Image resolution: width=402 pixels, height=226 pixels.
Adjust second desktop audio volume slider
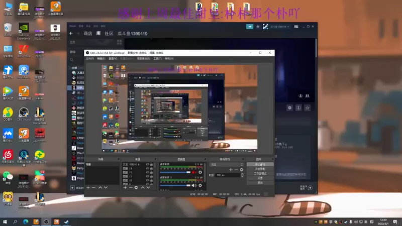pyautogui.click(x=175, y=185)
